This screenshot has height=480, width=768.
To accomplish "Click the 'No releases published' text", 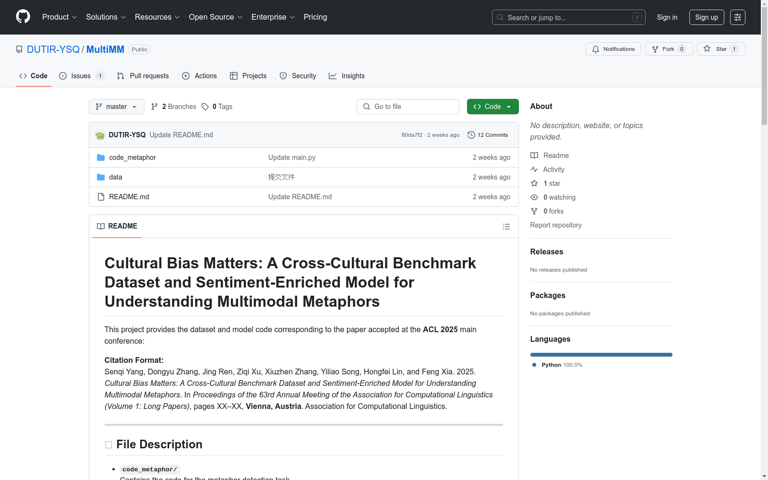I will tap(559, 270).
